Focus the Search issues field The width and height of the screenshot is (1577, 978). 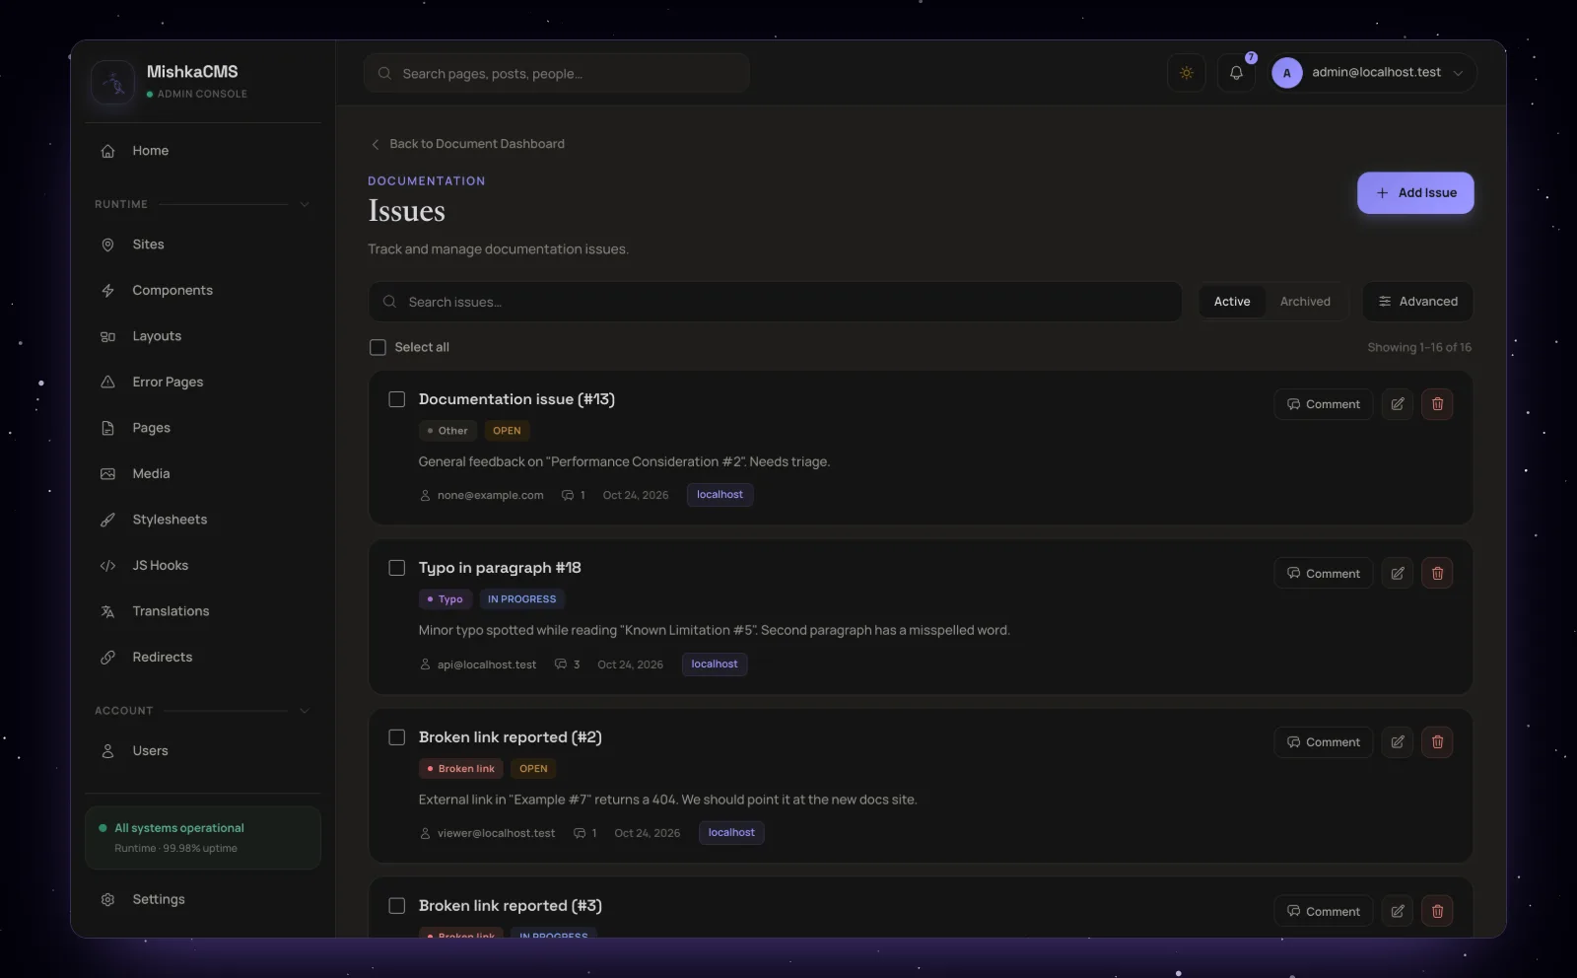[x=775, y=302]
